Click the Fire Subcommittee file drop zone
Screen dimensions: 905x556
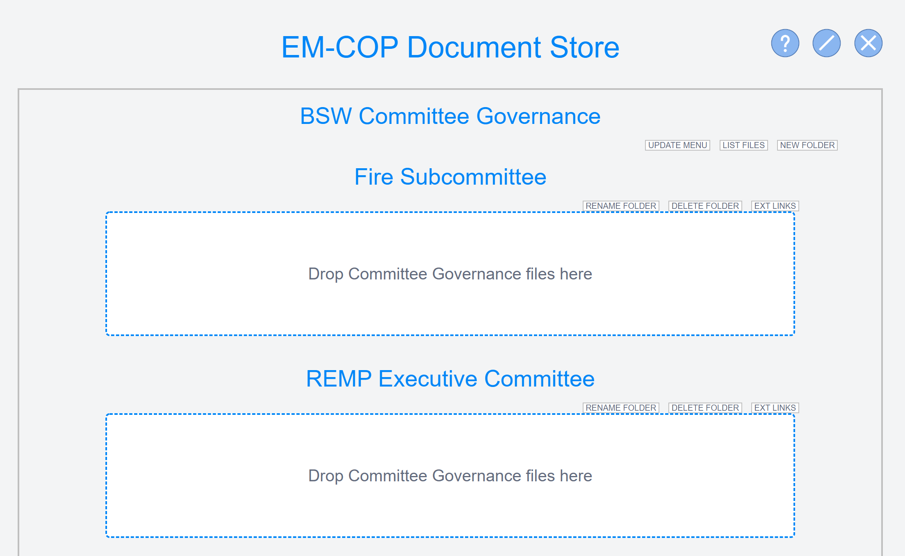point(450,274)
